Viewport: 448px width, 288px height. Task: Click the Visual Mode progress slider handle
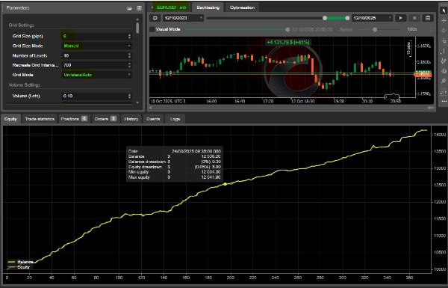point(287,29)
